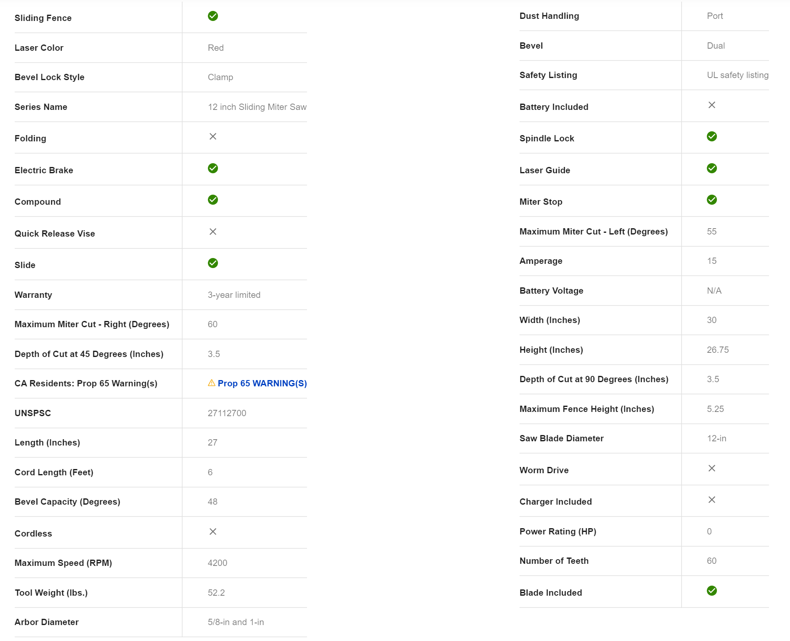Click the 5/8-in and 1-in arbor value
790x641 pixels.
tap(236, 622)
